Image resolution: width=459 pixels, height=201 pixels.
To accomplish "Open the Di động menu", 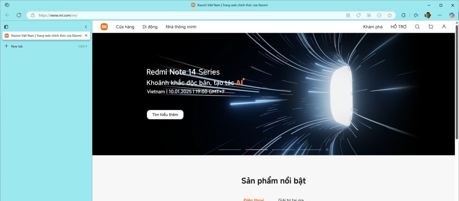I will (x=150, y=27).
